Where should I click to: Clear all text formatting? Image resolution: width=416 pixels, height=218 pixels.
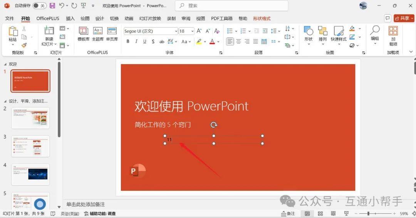217,31
